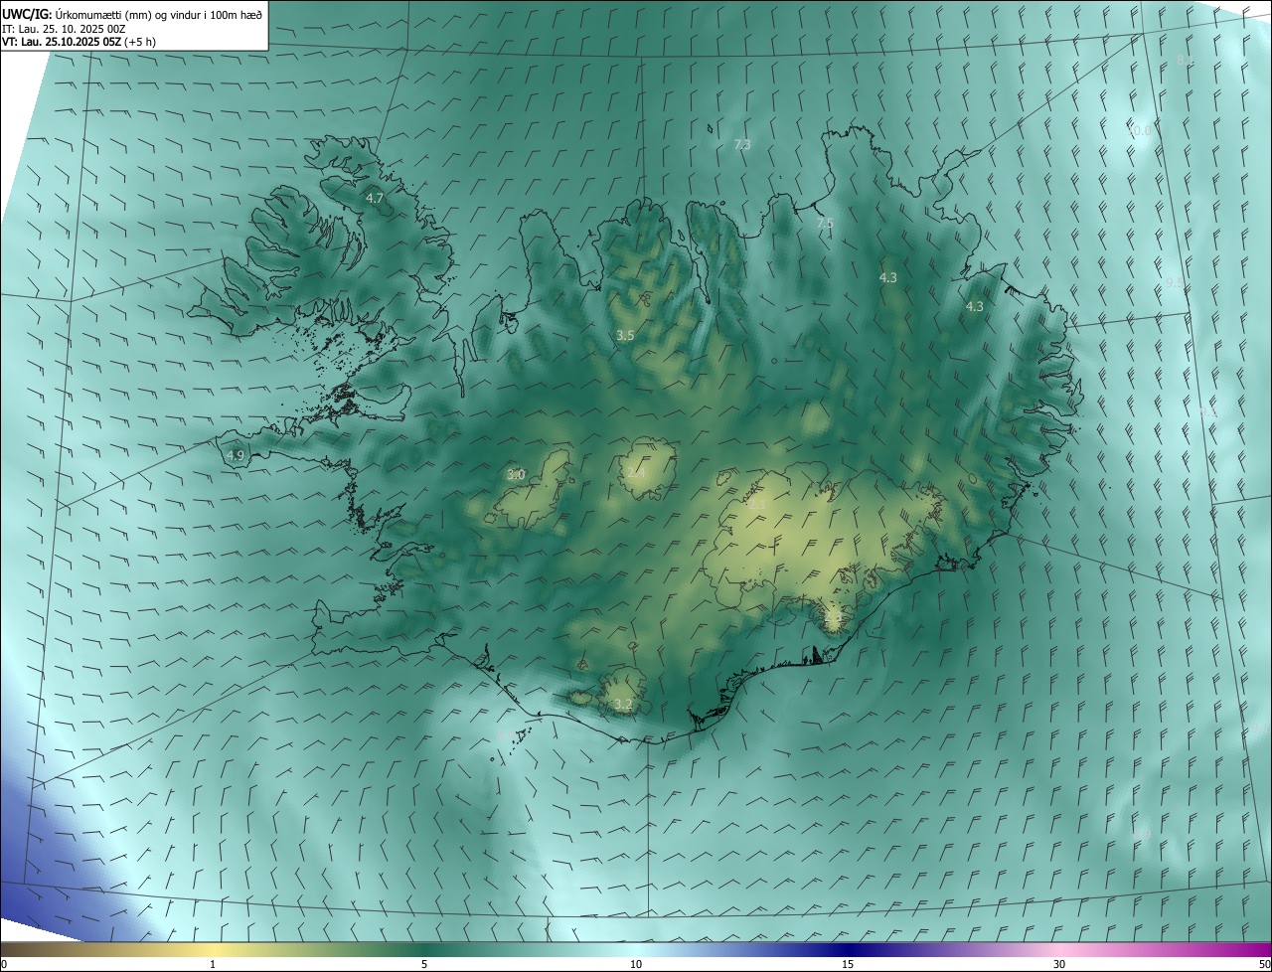Click the faint 8.1 value in the corner
Screen dimensions: 1272x972
1185,61
